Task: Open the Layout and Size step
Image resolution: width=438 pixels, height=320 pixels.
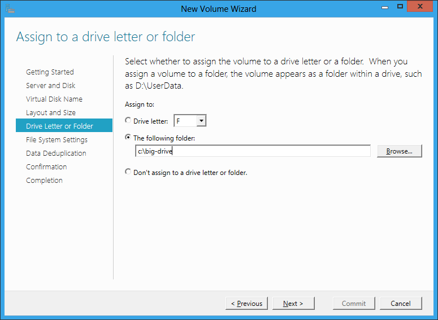Action: (x=51, y=113)
